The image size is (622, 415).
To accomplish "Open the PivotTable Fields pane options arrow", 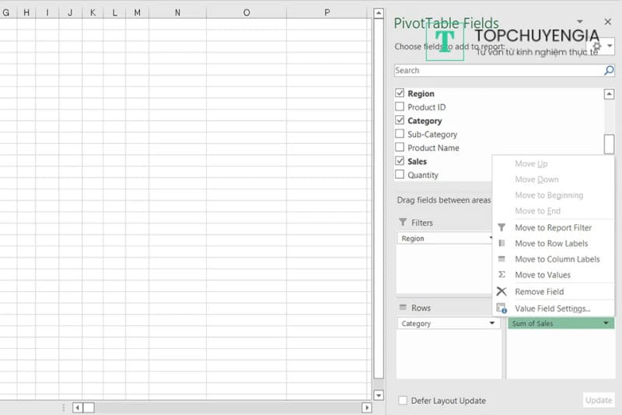I will coord(580,22).
